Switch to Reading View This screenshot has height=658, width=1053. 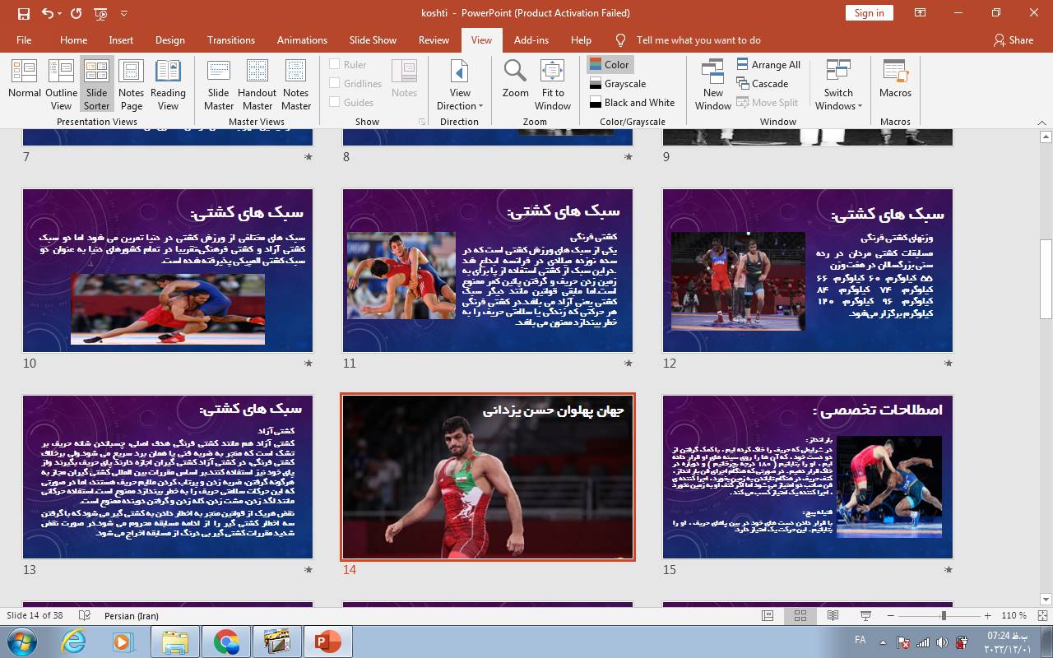tap(168, 83)
